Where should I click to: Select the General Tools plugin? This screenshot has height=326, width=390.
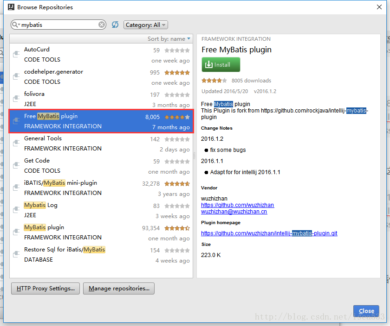tap(101, 144)
